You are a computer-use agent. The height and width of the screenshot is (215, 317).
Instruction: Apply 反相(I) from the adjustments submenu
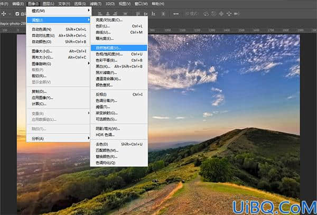pos(119,95)
